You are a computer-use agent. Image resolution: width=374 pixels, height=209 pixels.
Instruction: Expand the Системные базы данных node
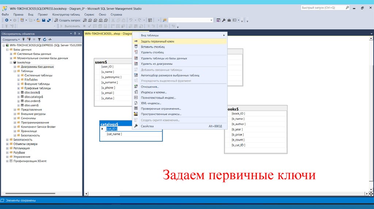[x=11, y=54]
